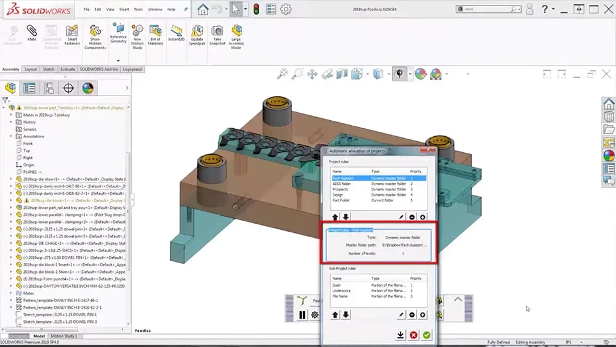Image resolution: width=616 pixels, height=347 pixels.
Task: Open Hide/Show Items dropdown arrow
Action: coord(410,74)
